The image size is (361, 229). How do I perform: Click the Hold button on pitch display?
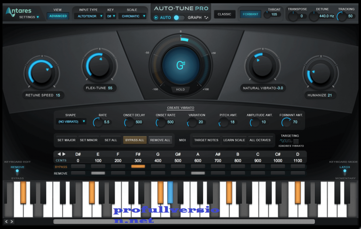point(180,90)
